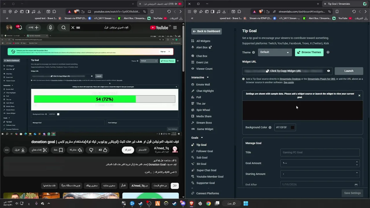This screenshot has width=370, height=208.
Task: Click Save Settings button
Action: click(x=352, y=193)
